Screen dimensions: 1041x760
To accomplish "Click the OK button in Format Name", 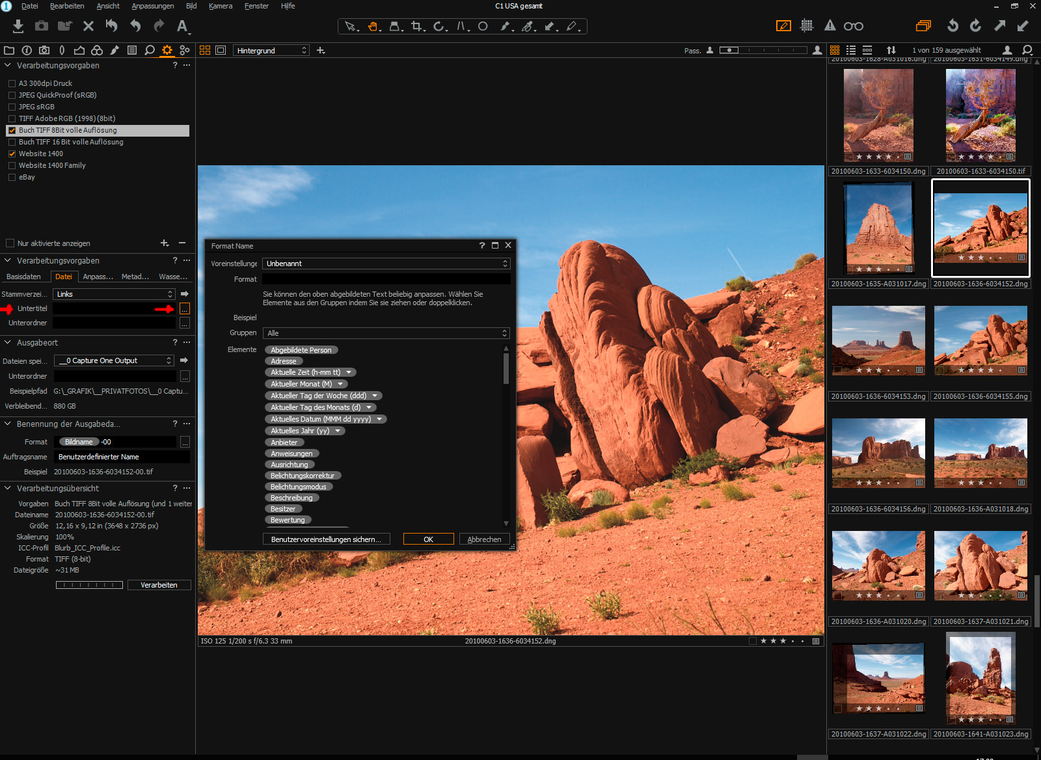I will pos(428,539).
